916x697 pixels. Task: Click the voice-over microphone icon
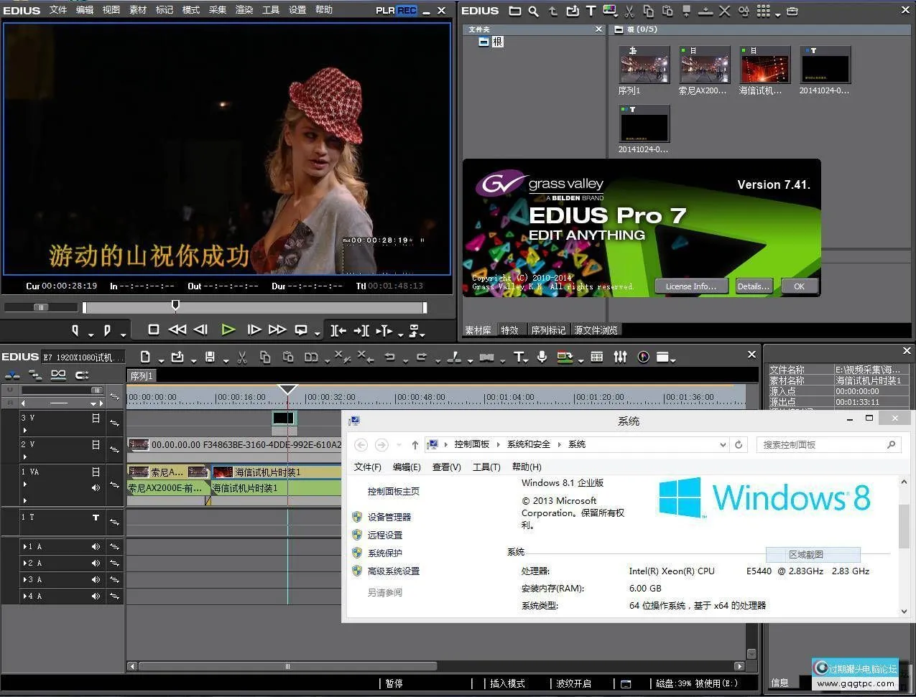tap(542, 357)
